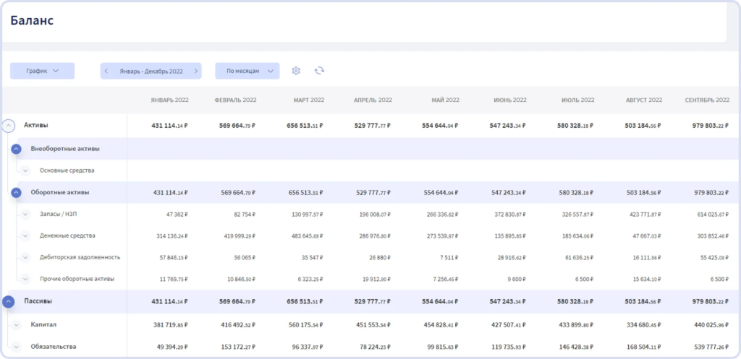Click Прочие value 11 769.75 ₽
The width and height of the screenshot is (741, 359).
pyautogui.click(x=174, y=280)
